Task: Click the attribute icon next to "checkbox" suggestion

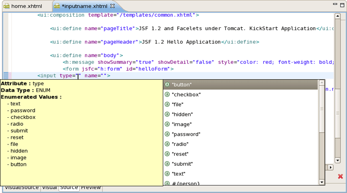Action: (x=167, y=95)
